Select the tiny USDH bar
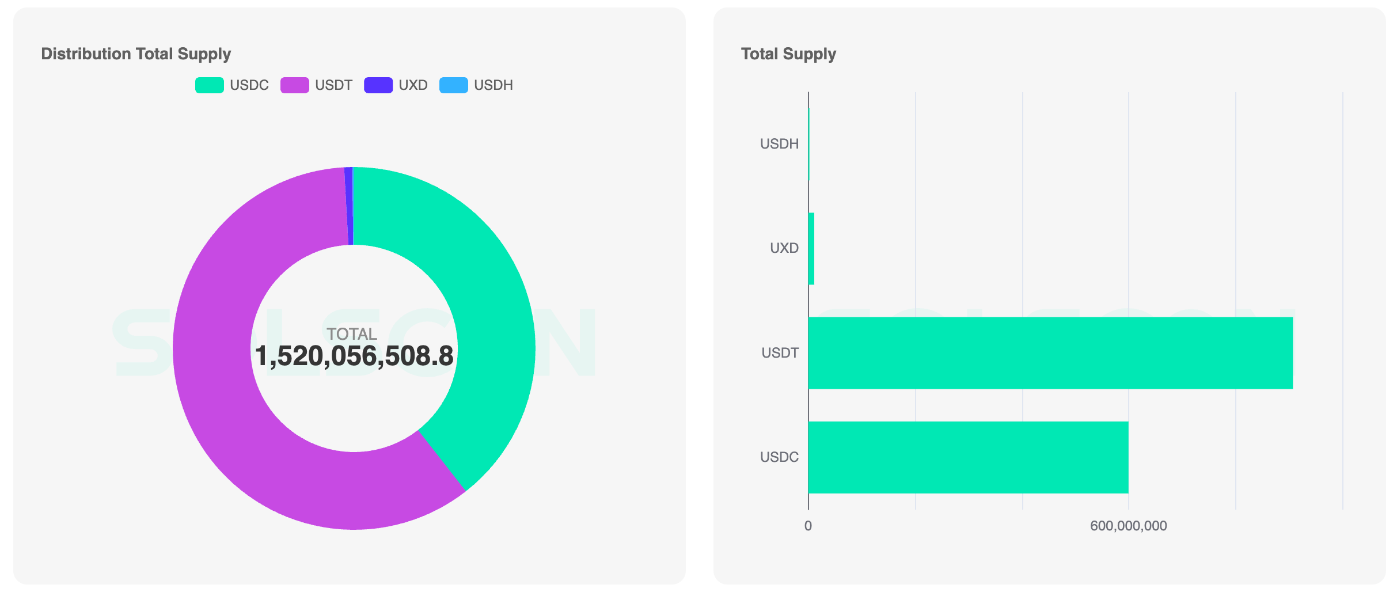This screenshot has width=1397, height=592. tap(809, 144)
